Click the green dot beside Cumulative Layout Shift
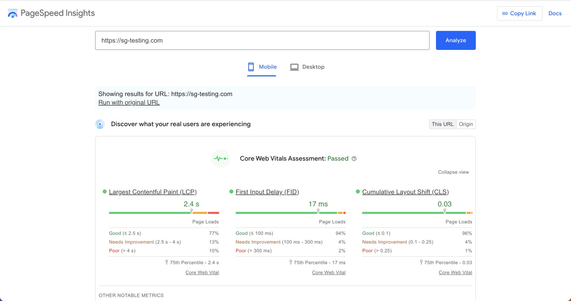The height and width of the screenshot is (301, 571). (x=358, y=192)
